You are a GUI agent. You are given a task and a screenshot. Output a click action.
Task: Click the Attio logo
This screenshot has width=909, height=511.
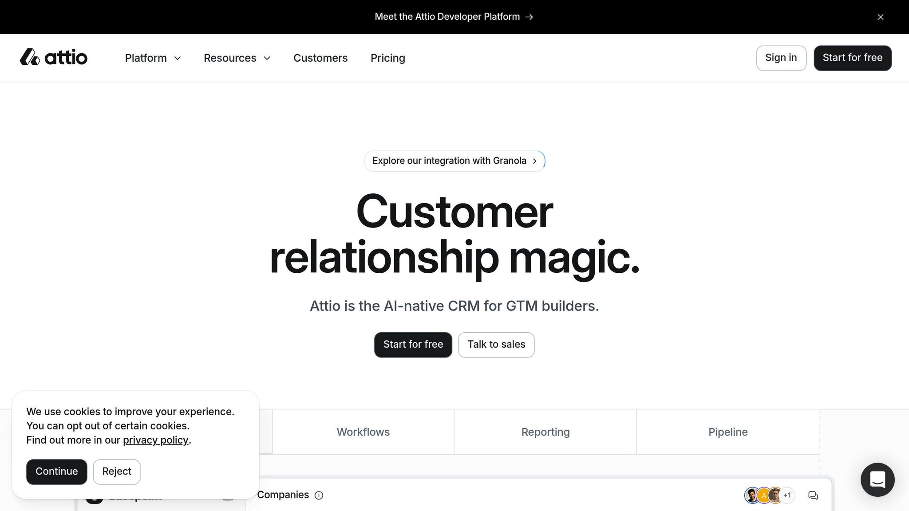(x=54, y=58)
